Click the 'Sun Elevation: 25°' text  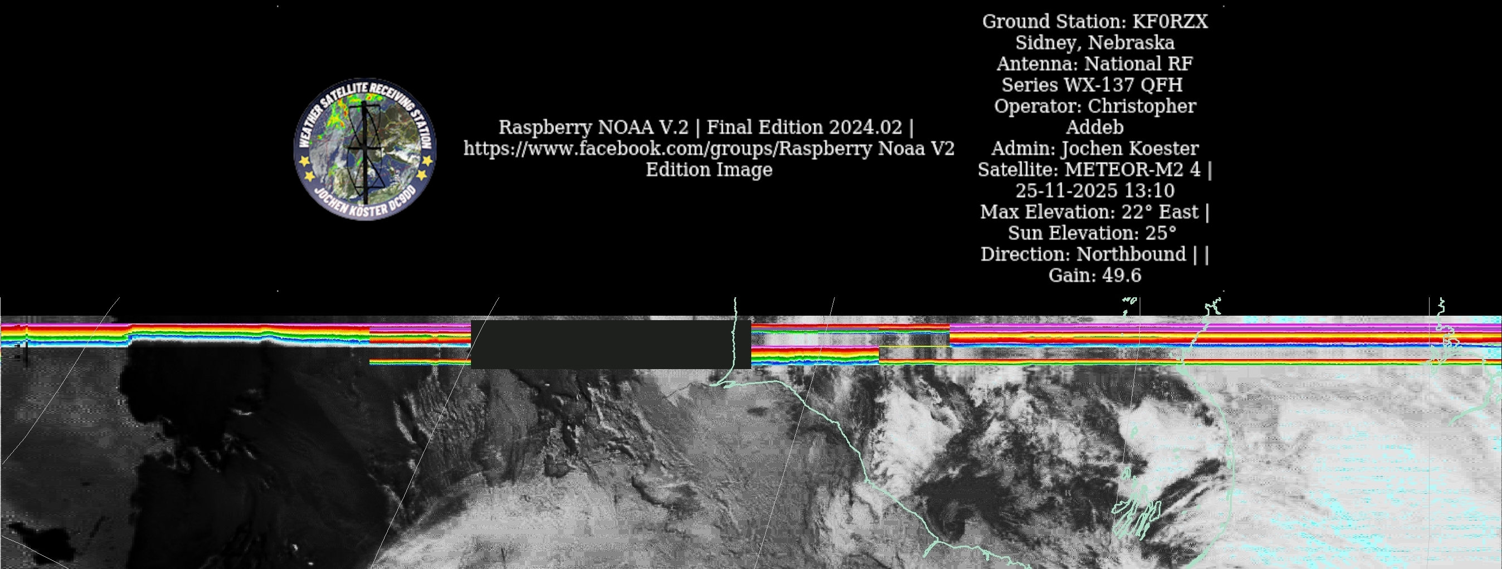pos(1091,233)
